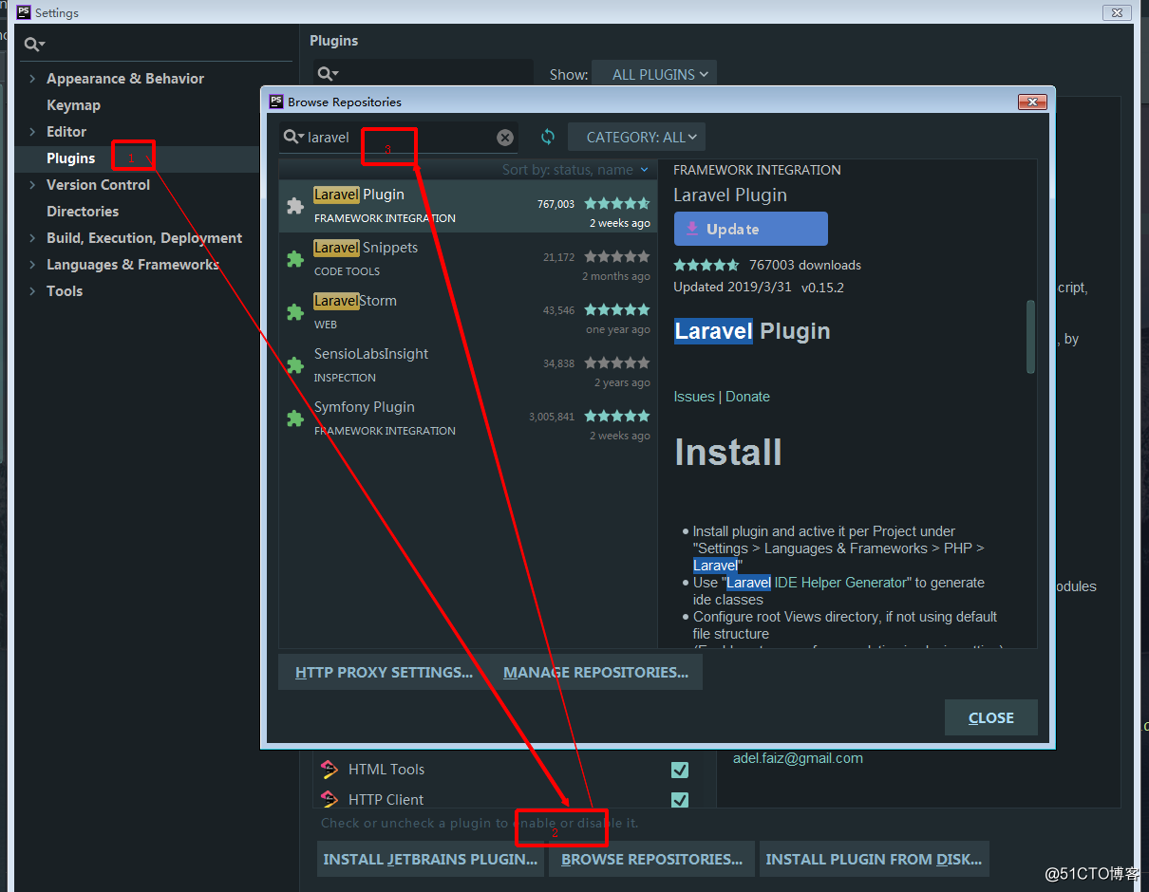The height and width of the screenshot is (892, 1149).
Task: Click BROWSE REPOSITORIES button
Action: coord(651,859)
